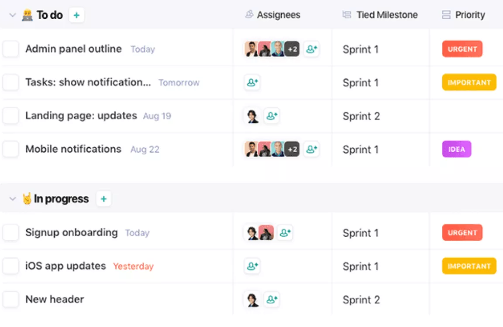
Task: Add assignee to Admin panel outline task
Action: (x=311, y=49)
